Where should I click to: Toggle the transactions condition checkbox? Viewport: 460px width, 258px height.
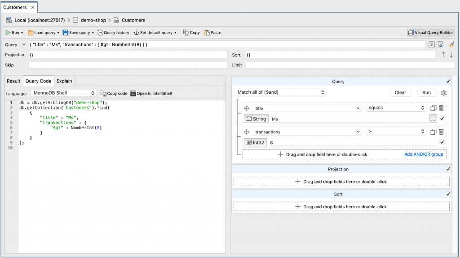(442, 142)
